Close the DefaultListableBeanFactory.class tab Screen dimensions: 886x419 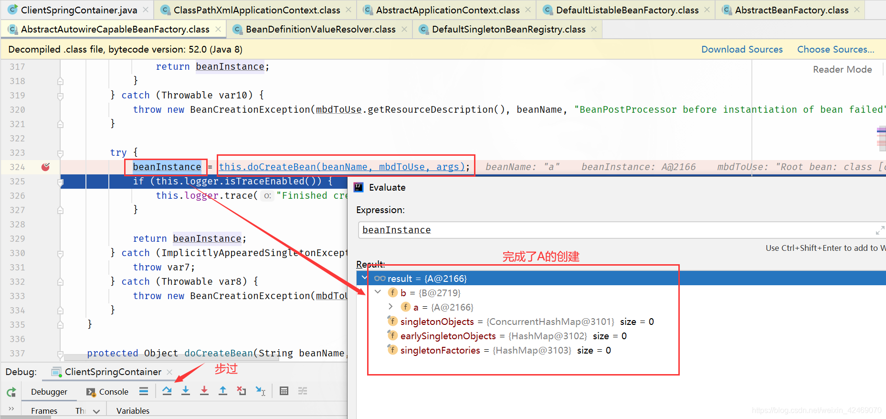[x=707, y=10]
